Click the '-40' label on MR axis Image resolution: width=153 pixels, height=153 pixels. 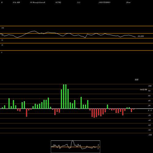149,120
